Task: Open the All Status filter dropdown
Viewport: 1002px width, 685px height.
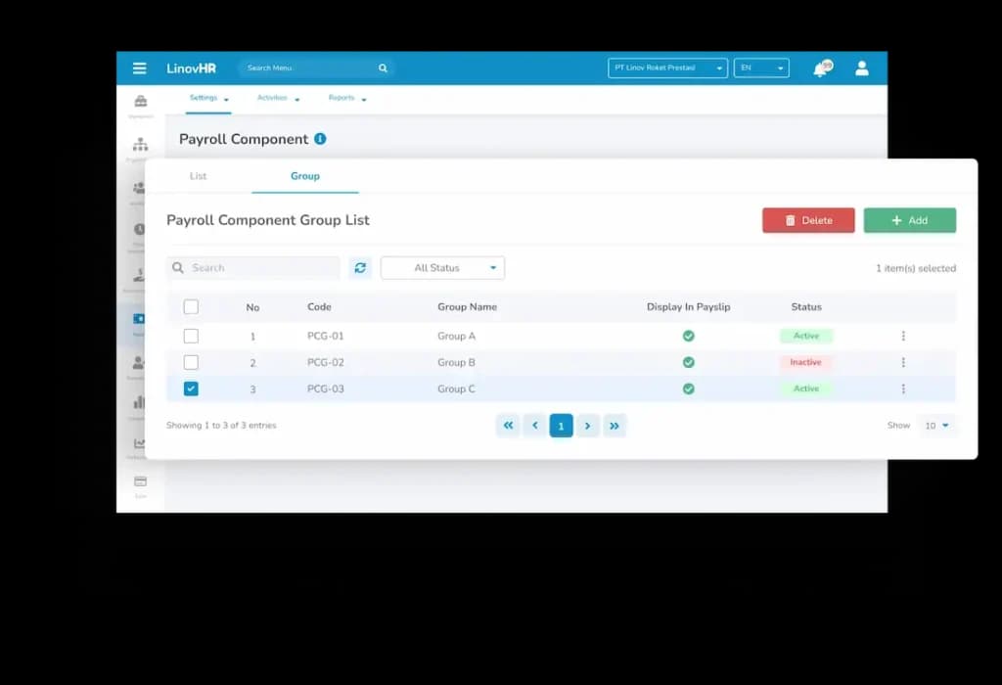Action: point(442,268)
